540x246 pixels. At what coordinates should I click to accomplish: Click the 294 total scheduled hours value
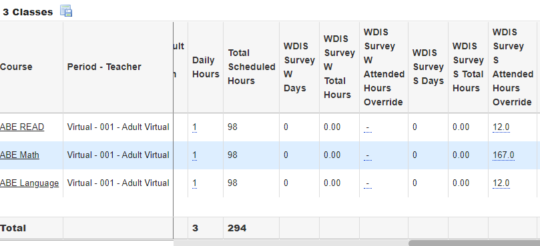pos(237,228)
